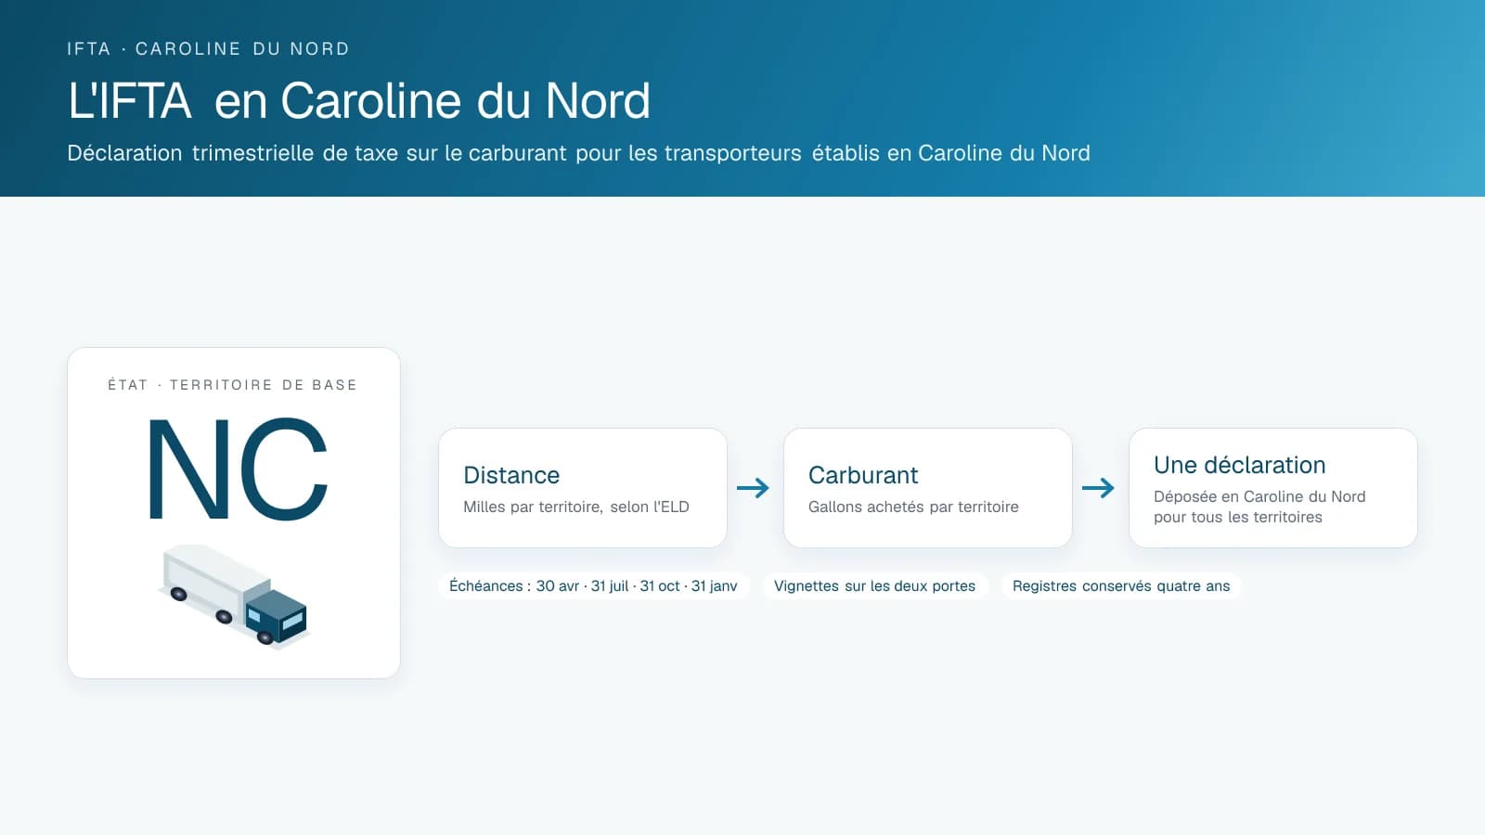The height and width of the screenshot is (835, 1485).
Task: Click the Distance heading
Action: click(511, 475)
